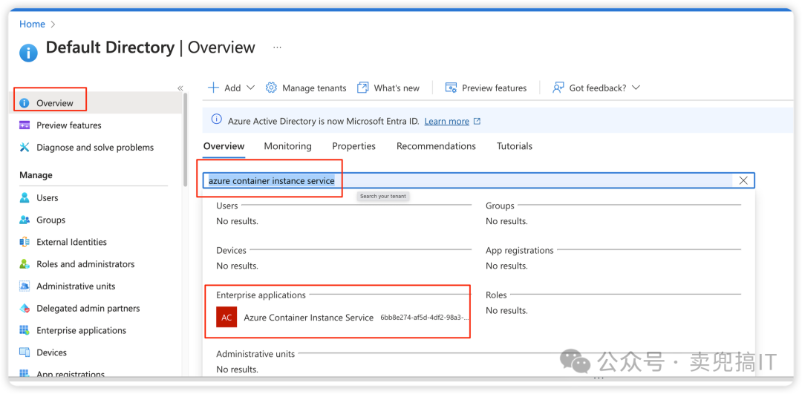Clear the search box with the X

(x=743, y=180)
